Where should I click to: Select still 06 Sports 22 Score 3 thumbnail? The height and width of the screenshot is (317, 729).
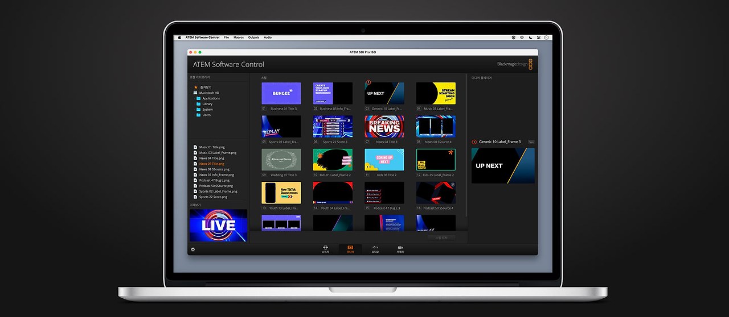[333, 127]
